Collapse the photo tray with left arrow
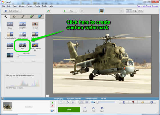160x115 pixels. click(x=3, y=98)
